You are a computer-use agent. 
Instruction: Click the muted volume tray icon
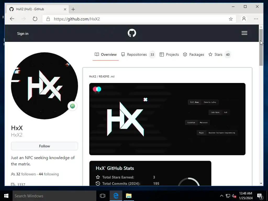[234, 196]
